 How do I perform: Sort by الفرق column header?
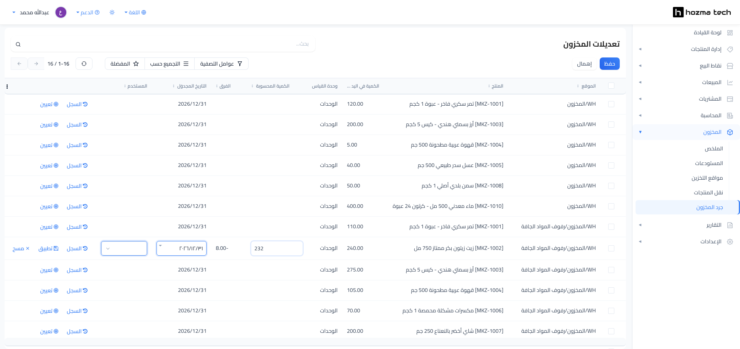click(x=224, y=86)
